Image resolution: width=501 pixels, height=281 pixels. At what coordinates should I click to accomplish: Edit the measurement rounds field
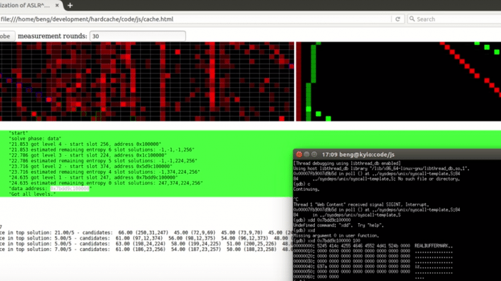(x=137, y=36)
